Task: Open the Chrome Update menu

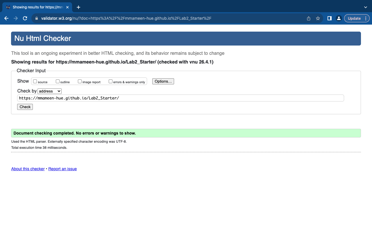Action: coord(357,18)
